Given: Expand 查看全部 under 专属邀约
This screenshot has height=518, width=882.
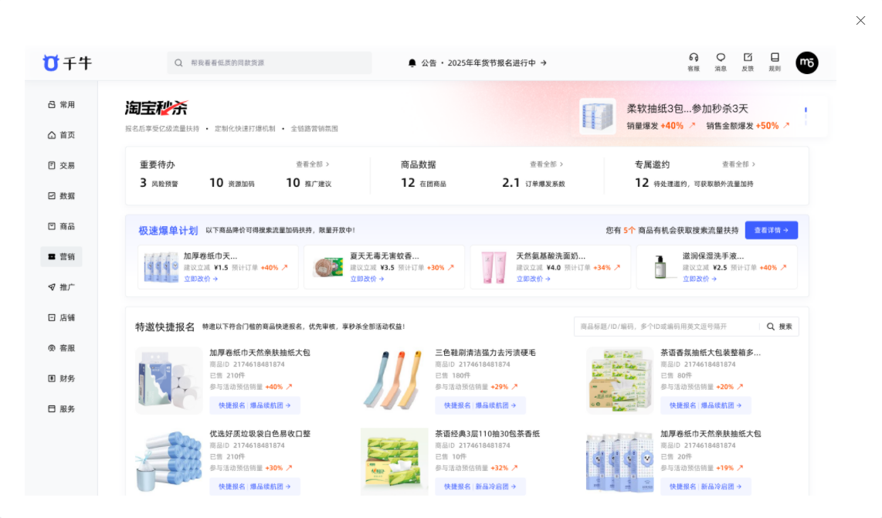Looking at the screenshot, I should pos(738,164).
